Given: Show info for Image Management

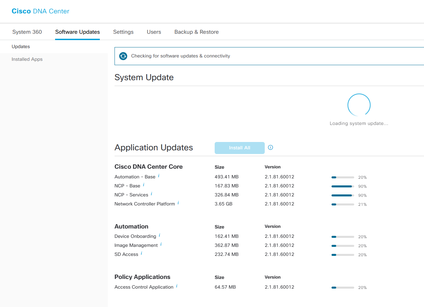Looking at the screenshot, I should (x=161, y=245).
